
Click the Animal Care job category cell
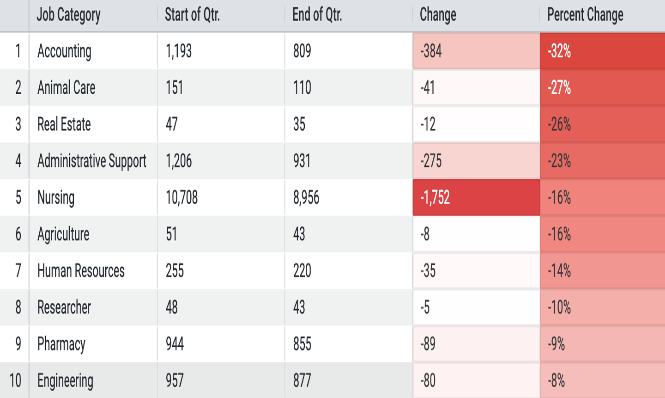point(93,87)
